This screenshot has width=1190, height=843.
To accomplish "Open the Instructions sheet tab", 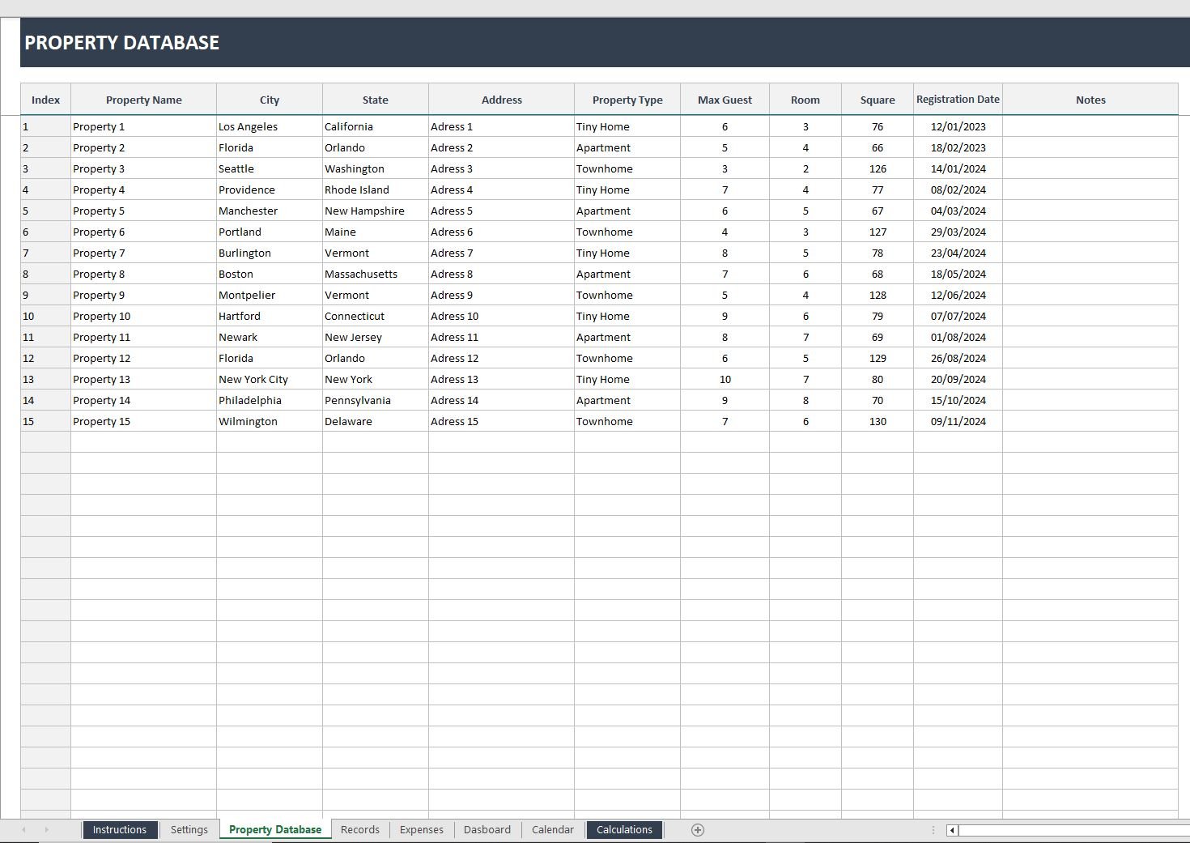I will [x=119, y=830].
